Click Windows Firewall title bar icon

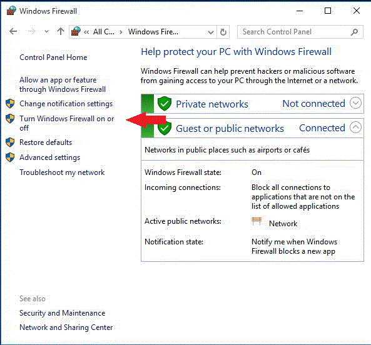[x=11, y=11]
